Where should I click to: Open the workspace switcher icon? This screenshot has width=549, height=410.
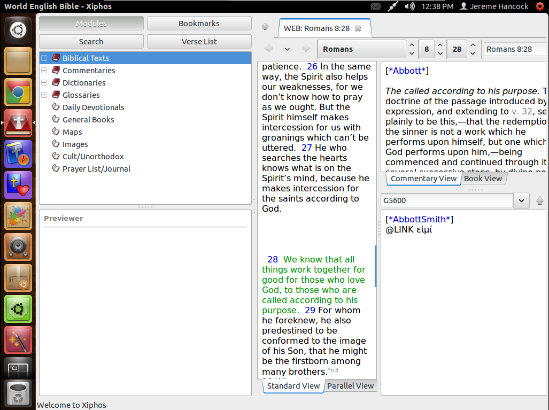[x=18, y=368]
